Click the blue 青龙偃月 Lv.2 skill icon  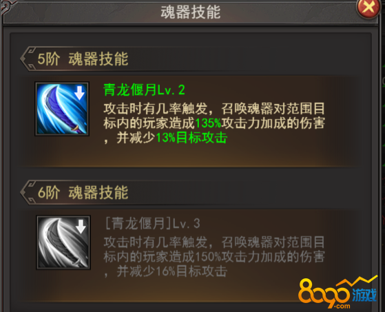pos(62,109)
